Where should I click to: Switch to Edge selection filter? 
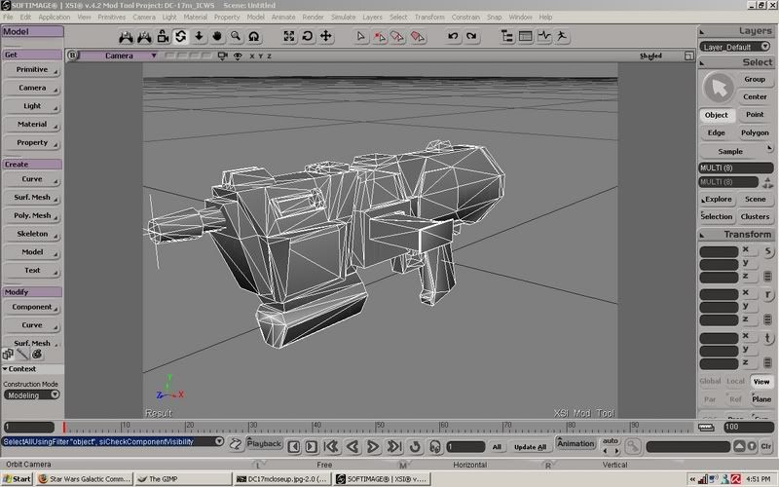(x=716, y=132)
